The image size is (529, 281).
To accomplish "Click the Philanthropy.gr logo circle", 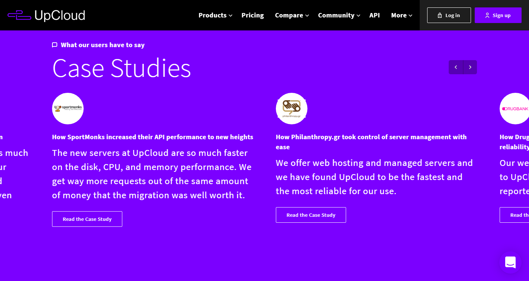I will [x=291, y=108].
